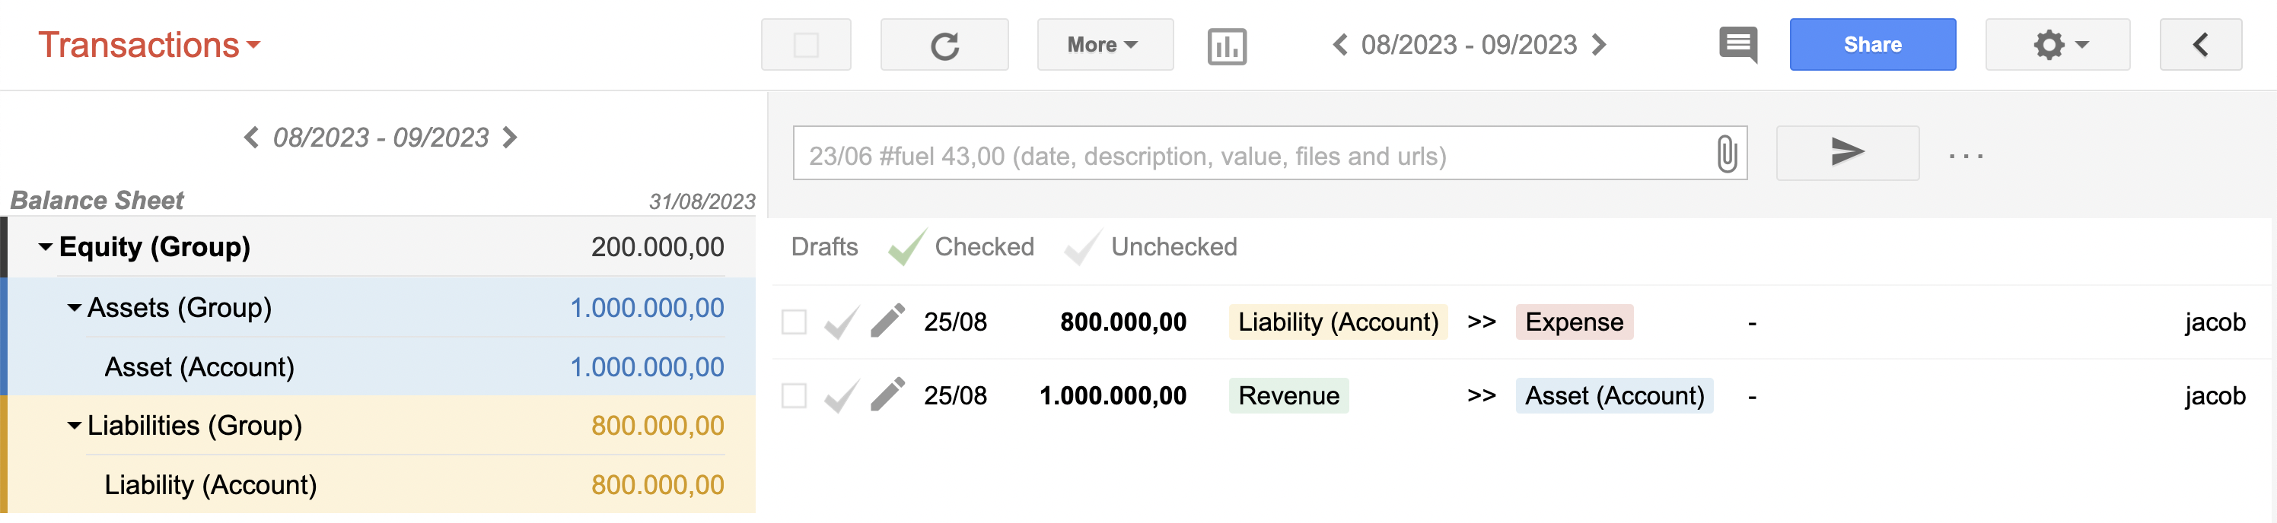2277x523 pixels.
Task: Collapse the Liabilities (Group) row
Action: (75, 425)
